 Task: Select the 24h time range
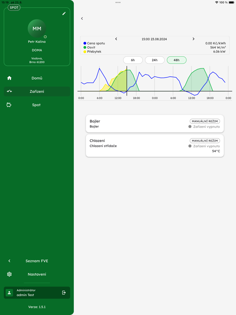[x=155, y=60]
